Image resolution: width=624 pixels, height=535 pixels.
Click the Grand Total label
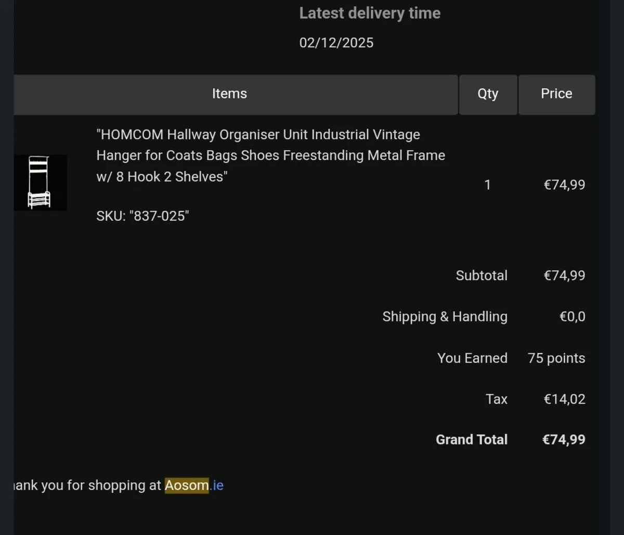click(471, 440)
